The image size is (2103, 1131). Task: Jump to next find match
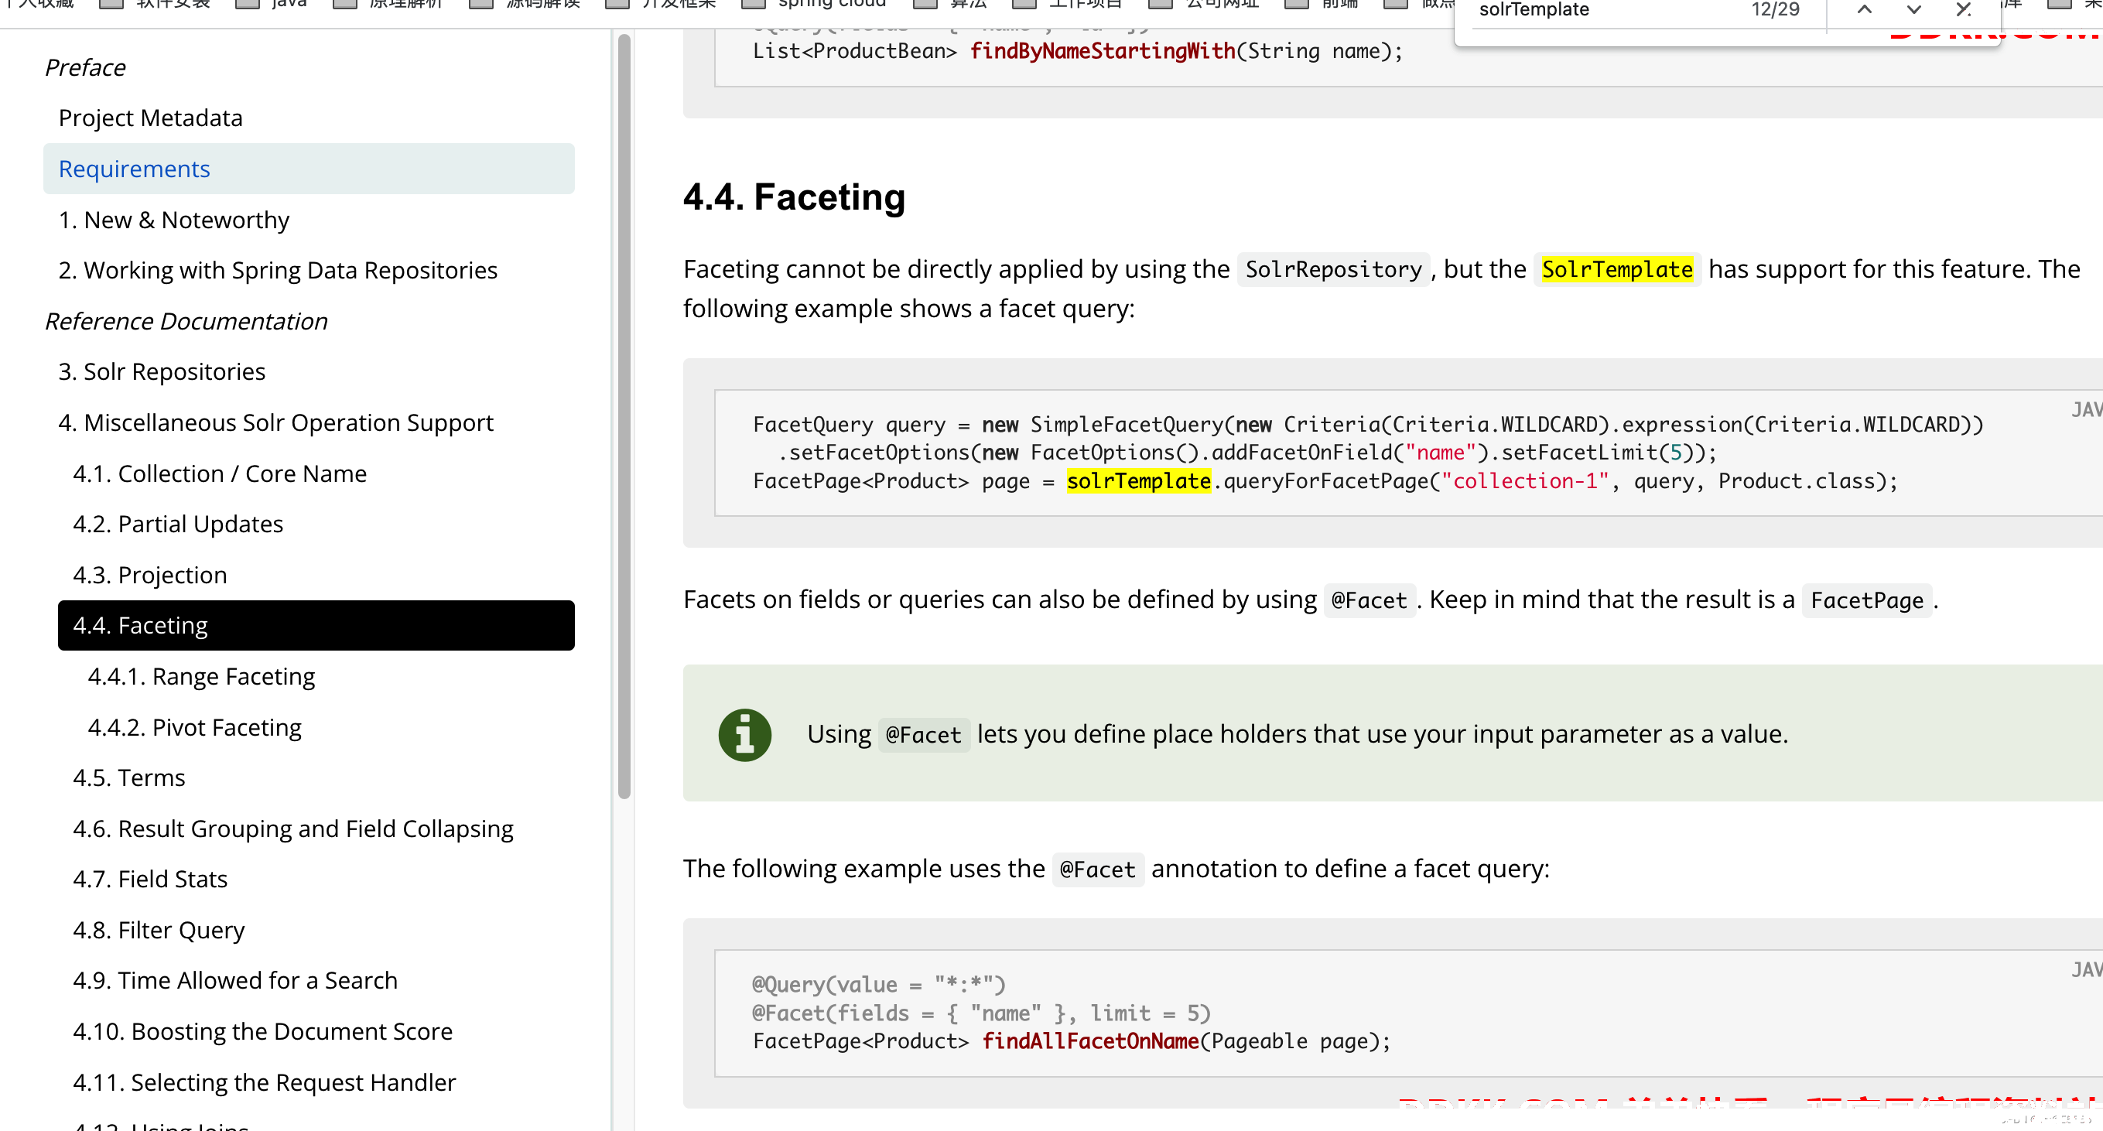click(1913, 10)
